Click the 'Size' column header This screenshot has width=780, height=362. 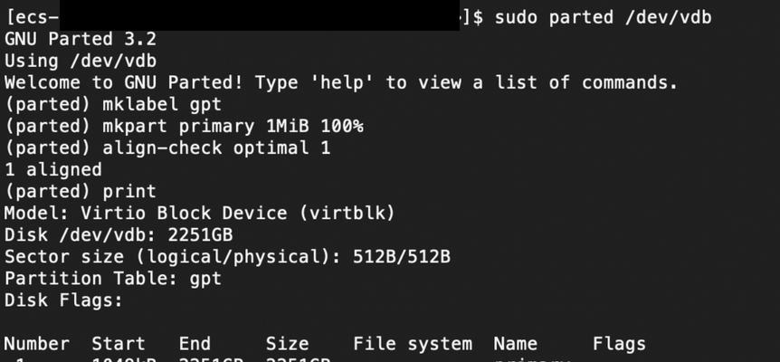click(x=287, y=344)
